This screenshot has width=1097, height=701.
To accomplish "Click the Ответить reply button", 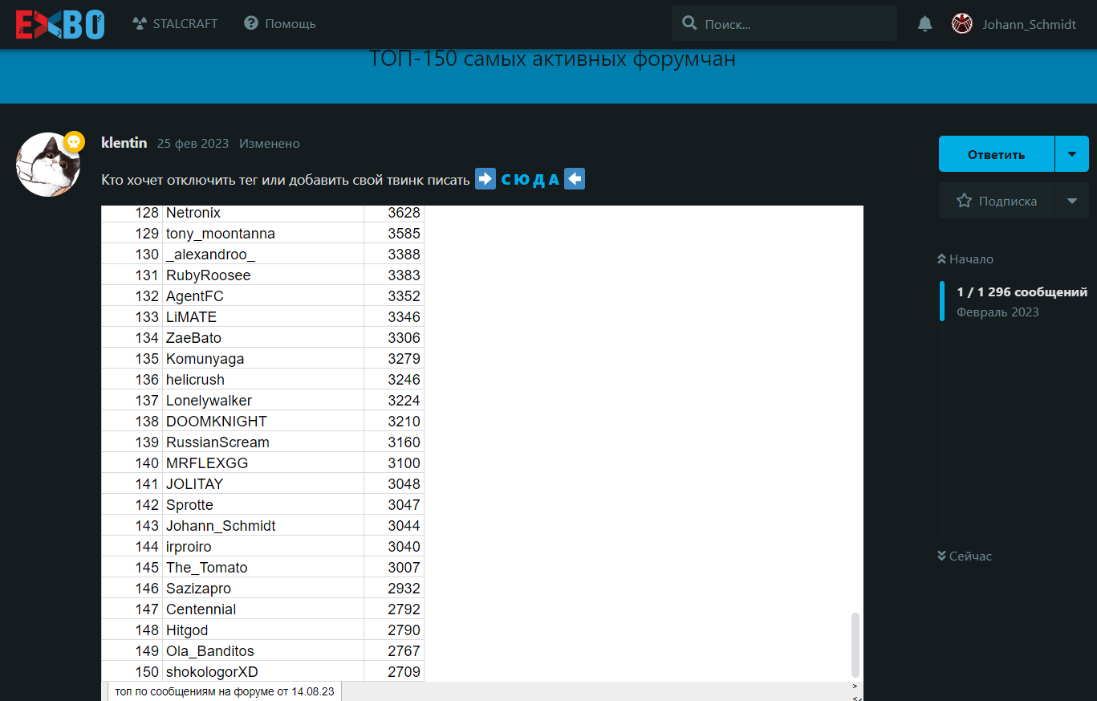I will pos(997,154).
